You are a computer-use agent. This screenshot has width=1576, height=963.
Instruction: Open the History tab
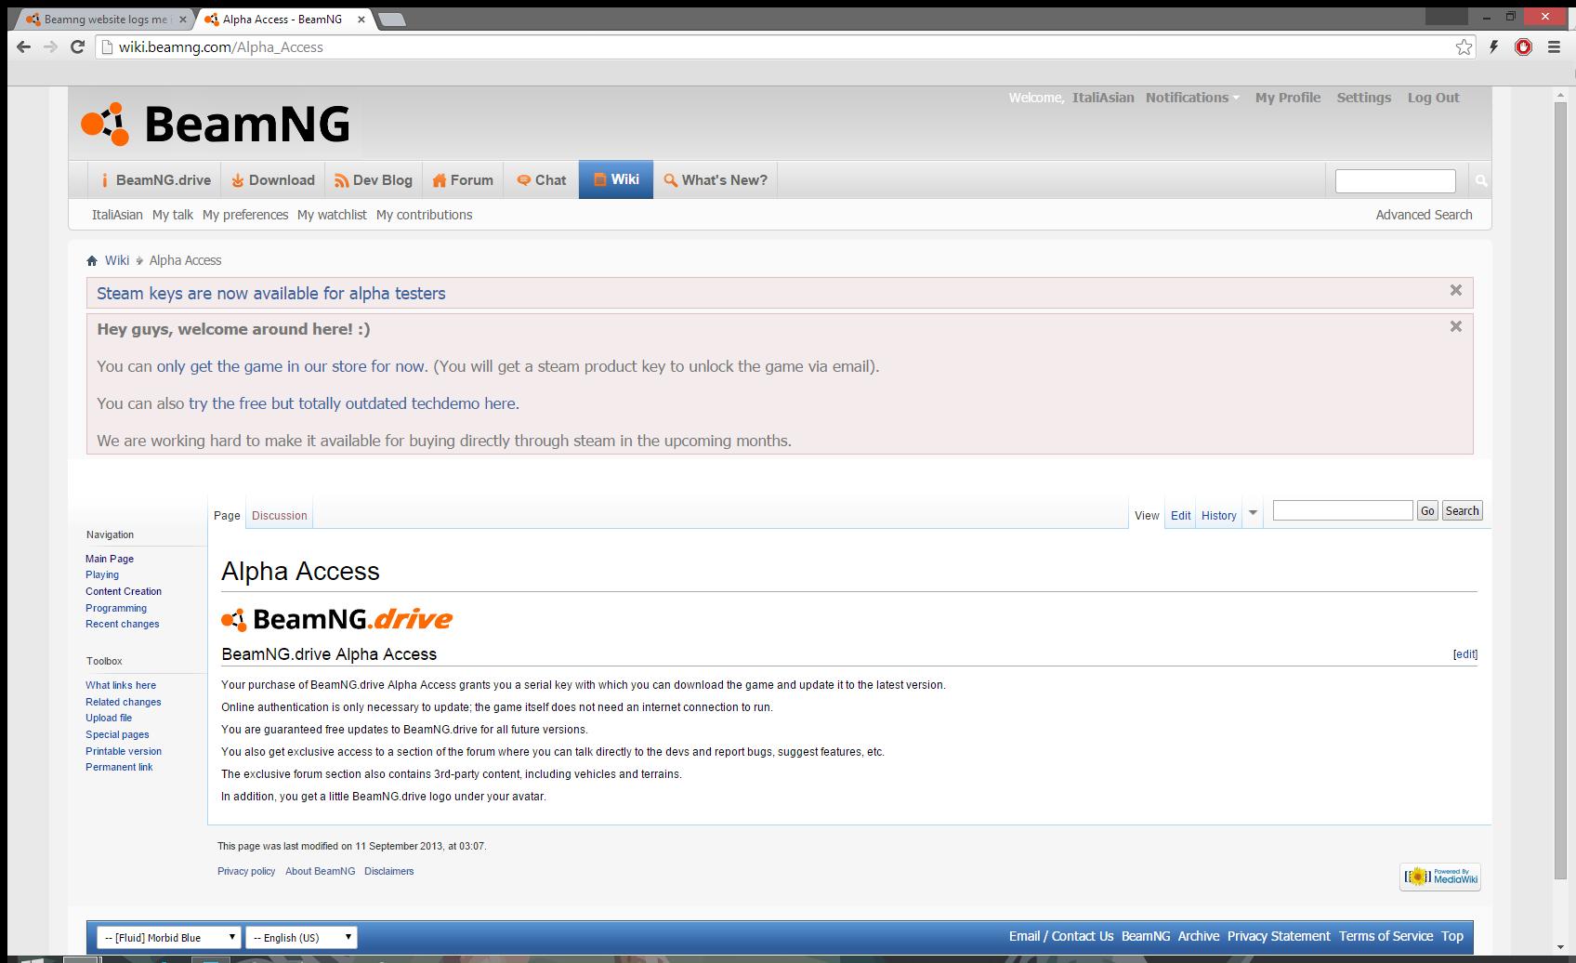(x=1218, y=515)
